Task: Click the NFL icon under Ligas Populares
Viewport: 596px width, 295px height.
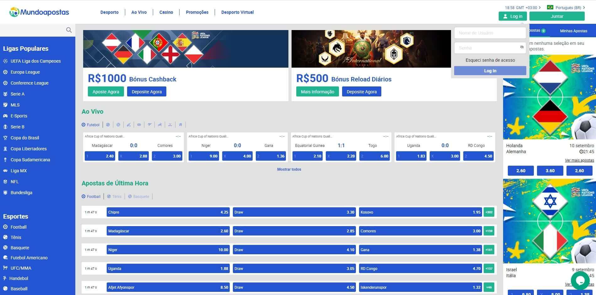Action: (5, 182)
